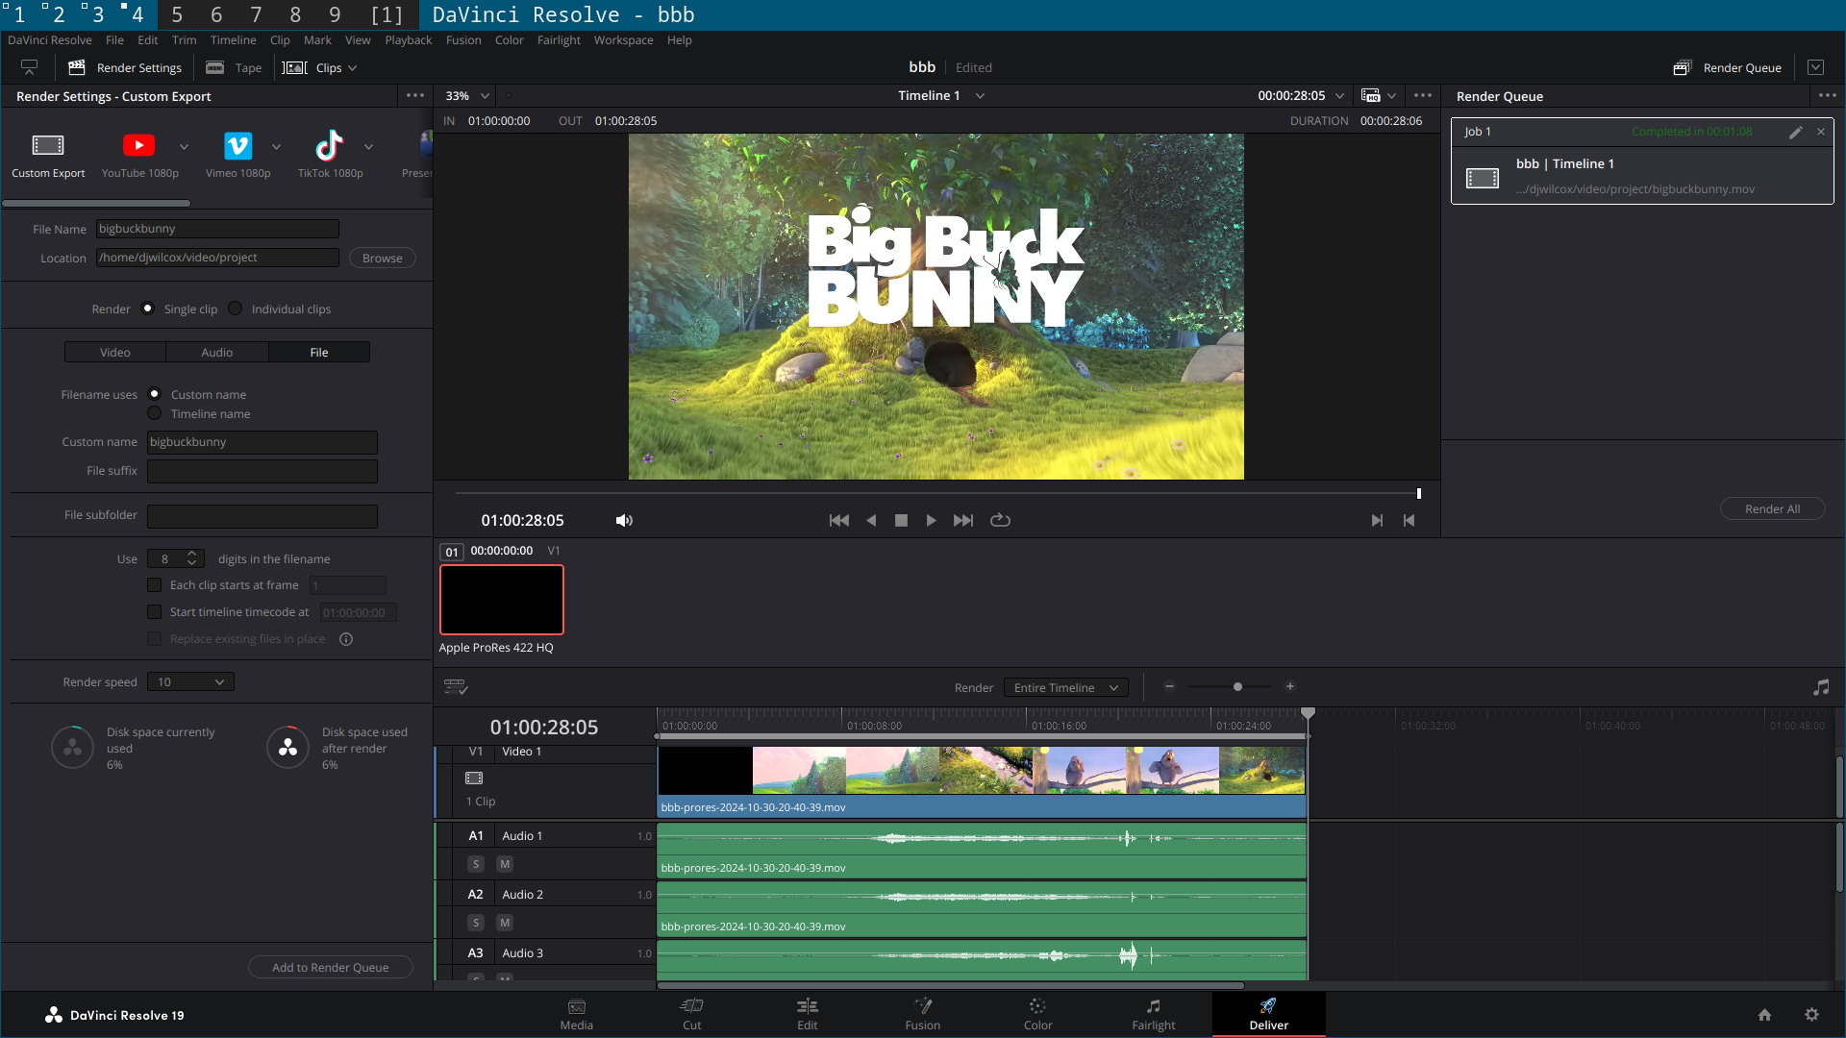Image resolution: width=1846 pixels, height=1038 pixels.
Task: Mute audio with the speaker icon
Action: pyautogui.click(x=624, y=520)
